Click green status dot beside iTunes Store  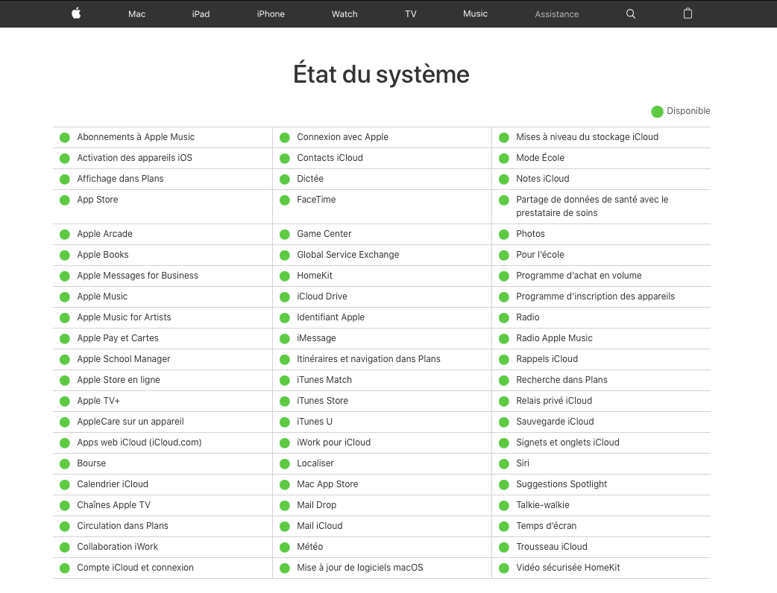pos(284,401)
